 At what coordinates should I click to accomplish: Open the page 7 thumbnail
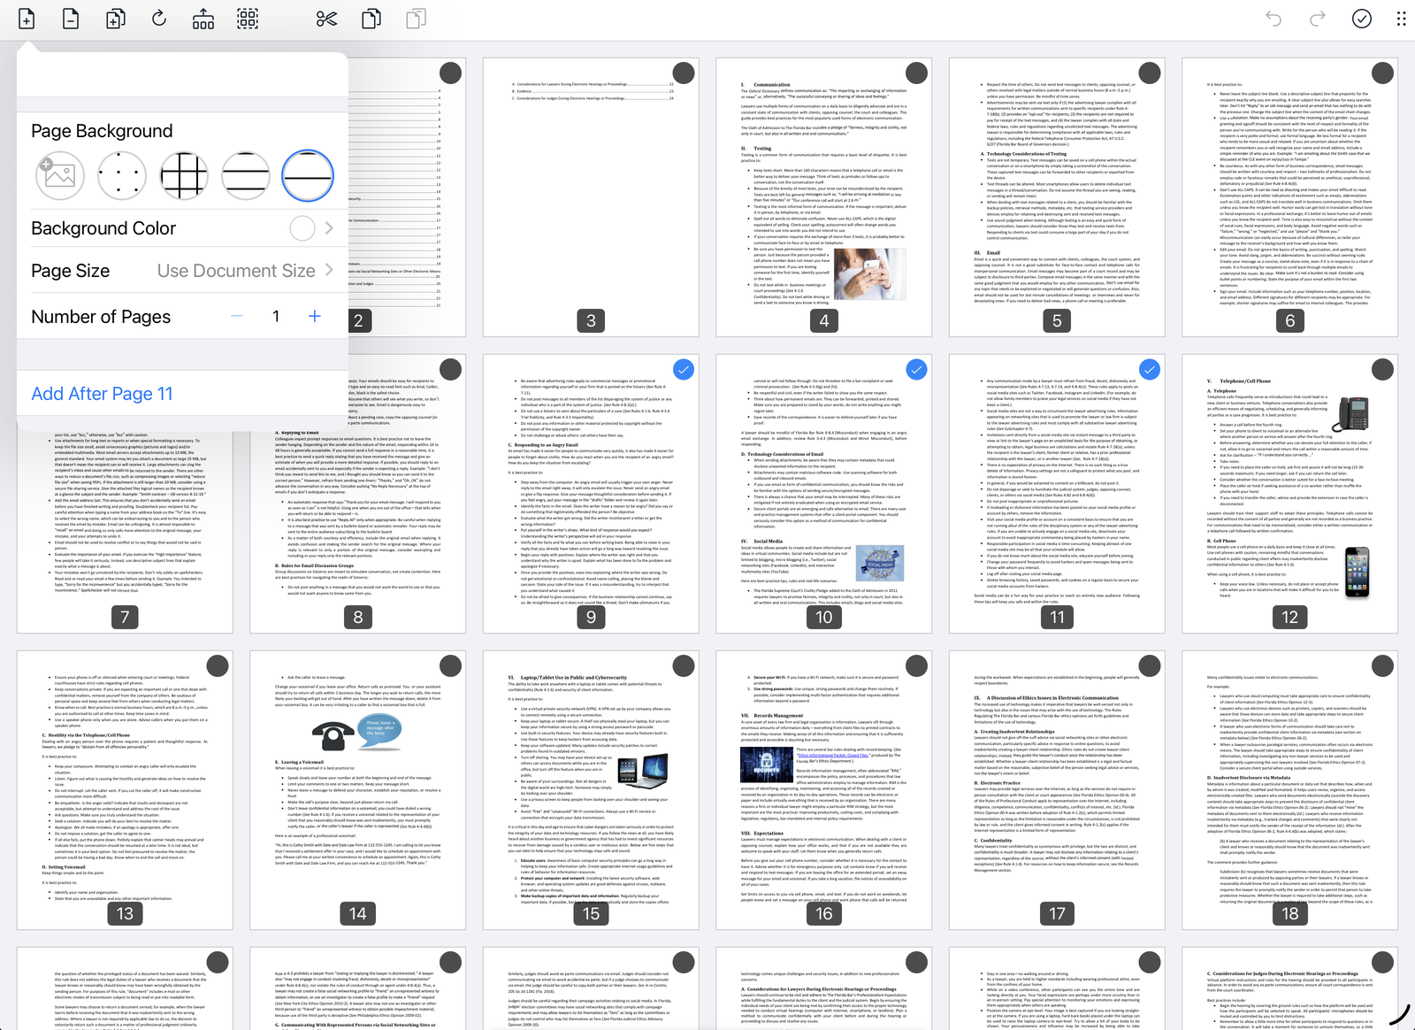pos(125,531)
